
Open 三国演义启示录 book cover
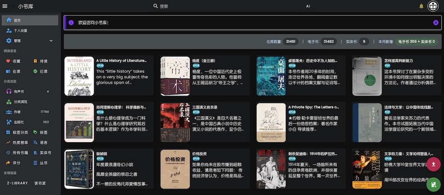175,123
